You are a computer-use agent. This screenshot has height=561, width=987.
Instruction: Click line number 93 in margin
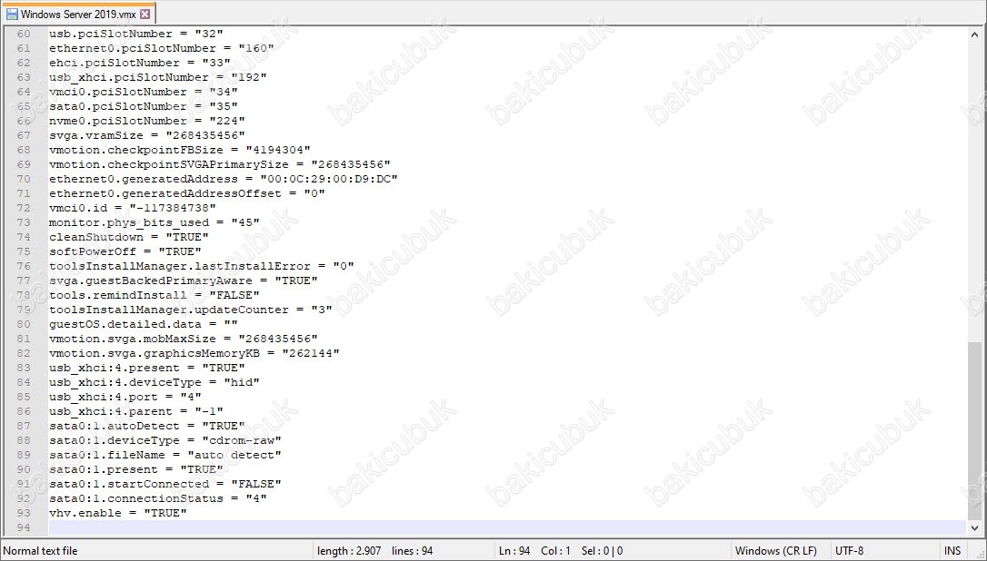(x=24, y=513)
